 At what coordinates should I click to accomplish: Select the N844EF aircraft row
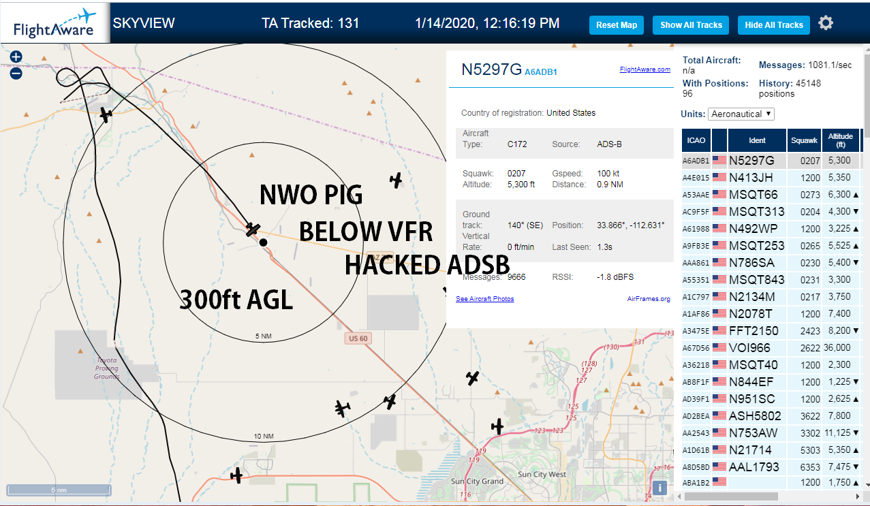pos(771,382)
